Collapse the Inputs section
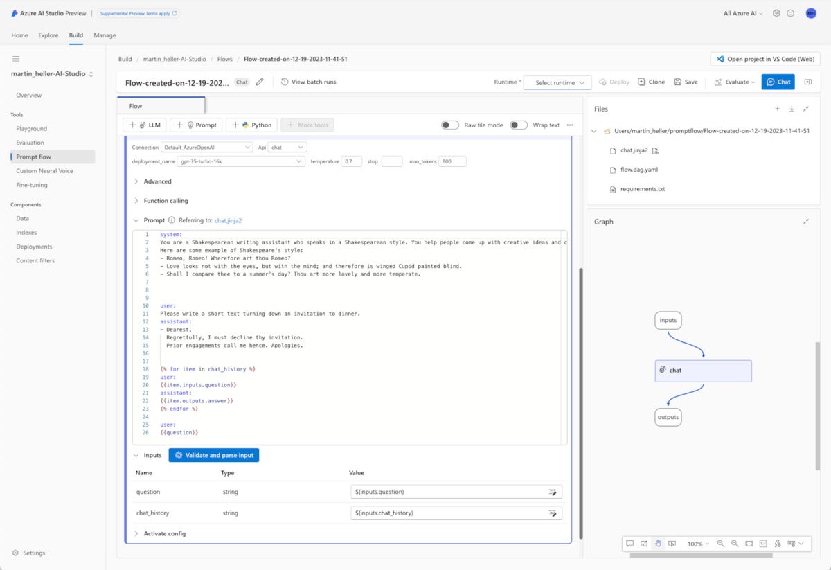 pos(136,455)
